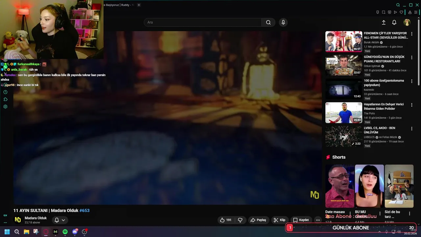421x237 pixels.
Task: Open YouTube notifications bell
Action: pos(394,22)
